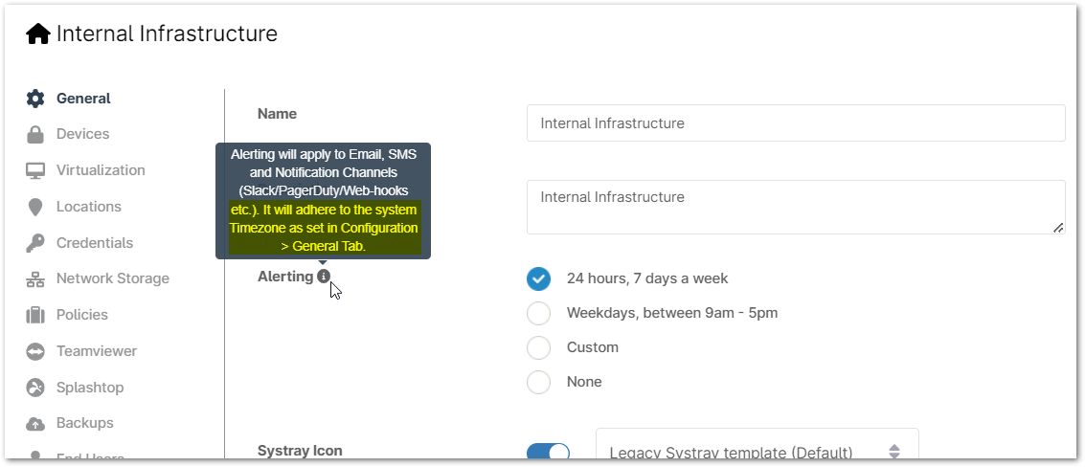Open the Policies section
This screenshot has height=467, width=1085.
(x=81, y=315)
